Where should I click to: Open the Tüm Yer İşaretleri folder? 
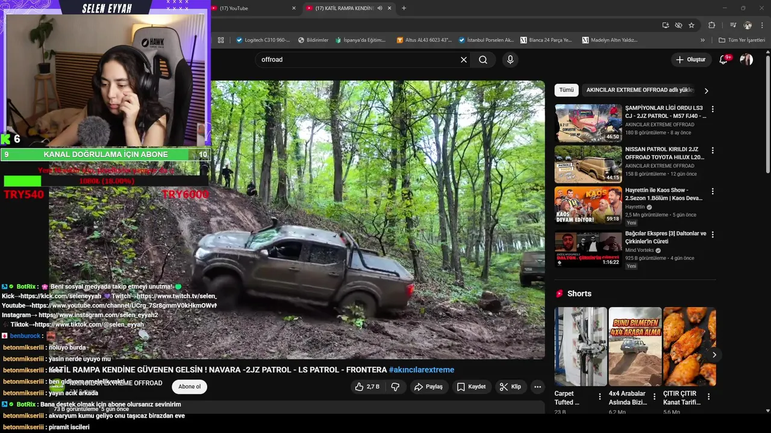(x=741, y=40)
